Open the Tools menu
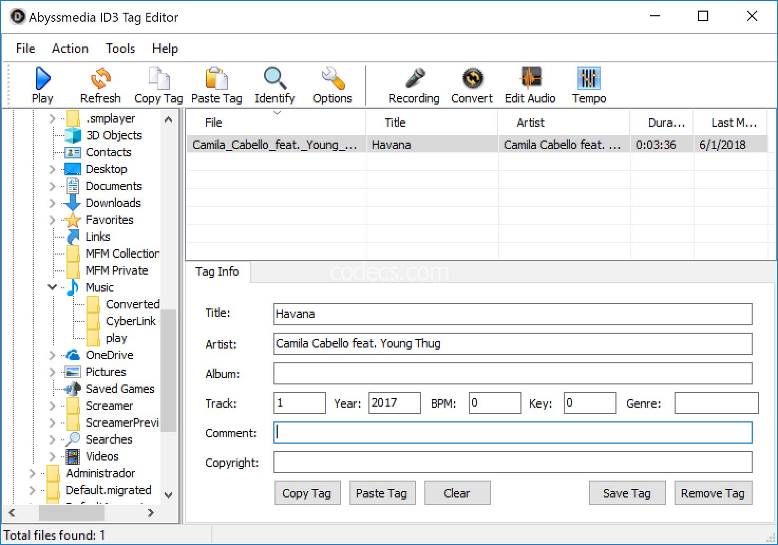Image resolution: width=778 pixels, height=545 pixels. (x=120, y=49)
